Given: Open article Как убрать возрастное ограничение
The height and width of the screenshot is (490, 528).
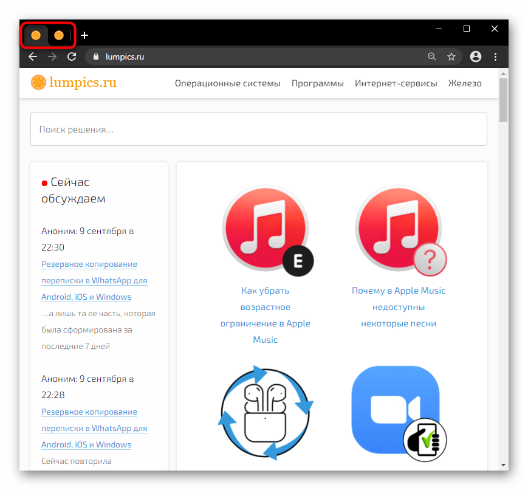Looking at the screenshot, I should [266, 315].
